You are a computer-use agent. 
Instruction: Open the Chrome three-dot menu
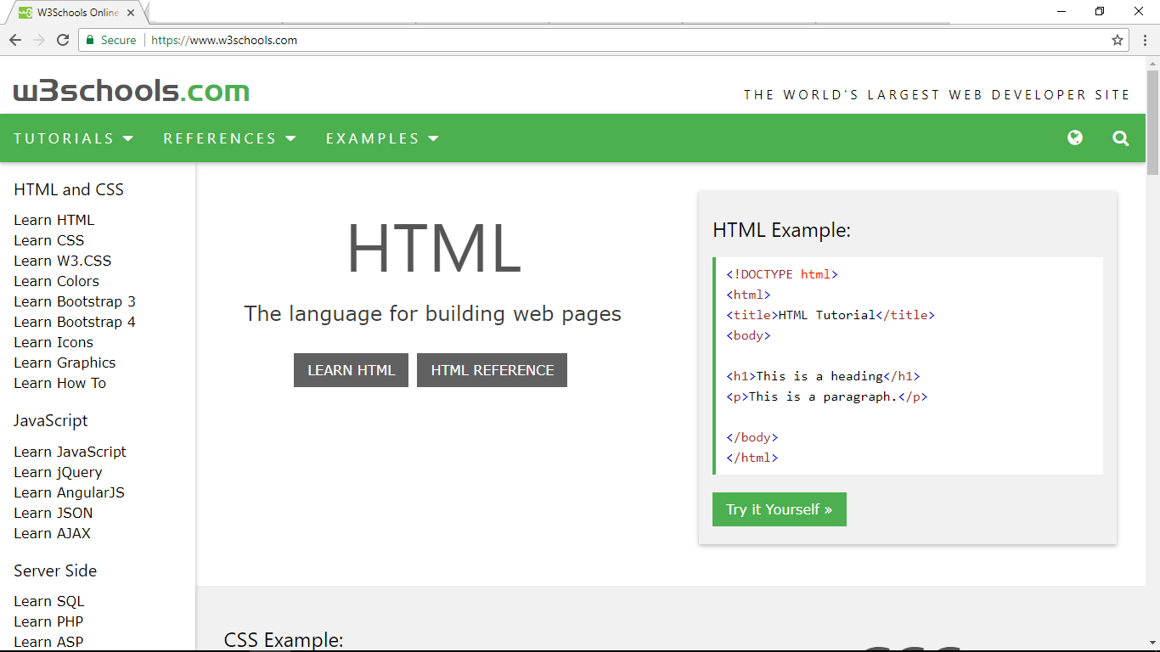[1145, 40]
